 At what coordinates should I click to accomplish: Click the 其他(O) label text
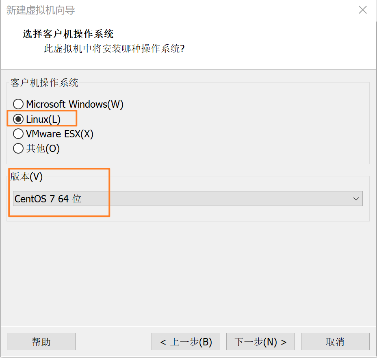[x=43, y=149]
